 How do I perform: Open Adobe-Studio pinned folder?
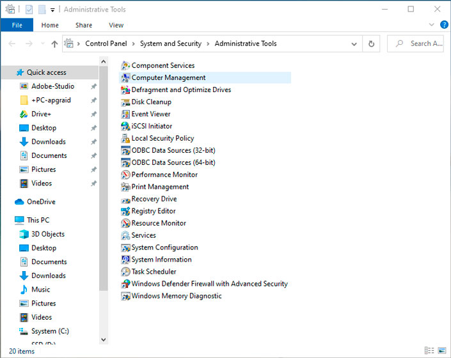[x=52, y=86]
